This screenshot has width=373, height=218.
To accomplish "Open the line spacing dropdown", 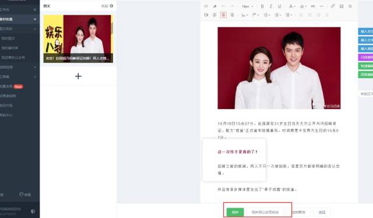I will click(x=267, y=15).
